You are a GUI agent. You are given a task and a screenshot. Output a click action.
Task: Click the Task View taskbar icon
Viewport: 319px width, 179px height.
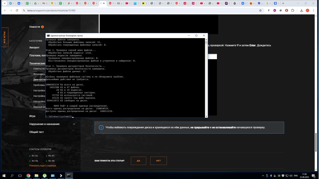click(x=20, y=176)
